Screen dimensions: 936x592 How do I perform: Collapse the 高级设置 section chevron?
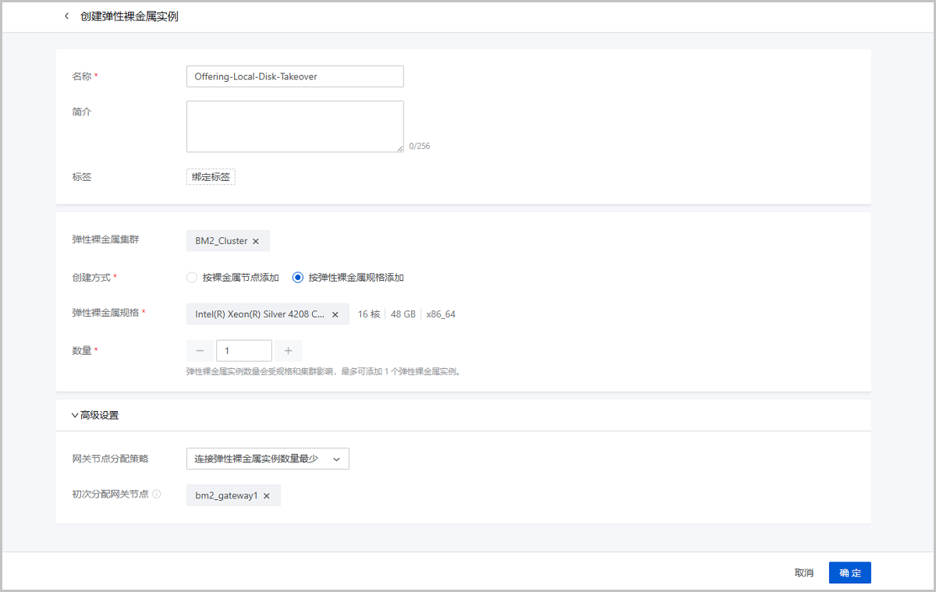[x=75, y=416]
